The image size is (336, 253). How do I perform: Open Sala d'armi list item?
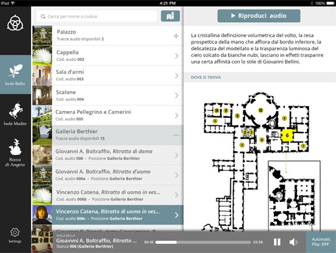point(108,76)
